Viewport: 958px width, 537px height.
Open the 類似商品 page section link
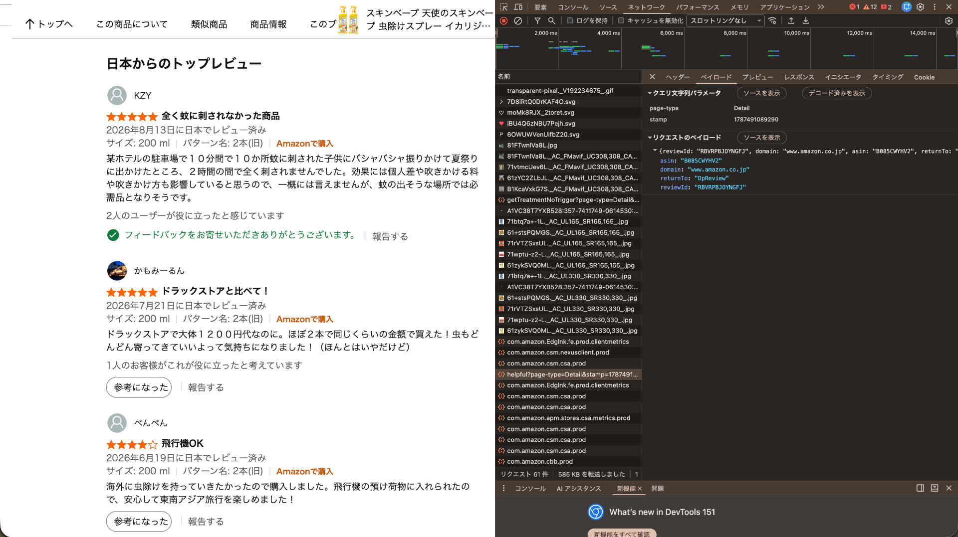(x=209, y=24)
